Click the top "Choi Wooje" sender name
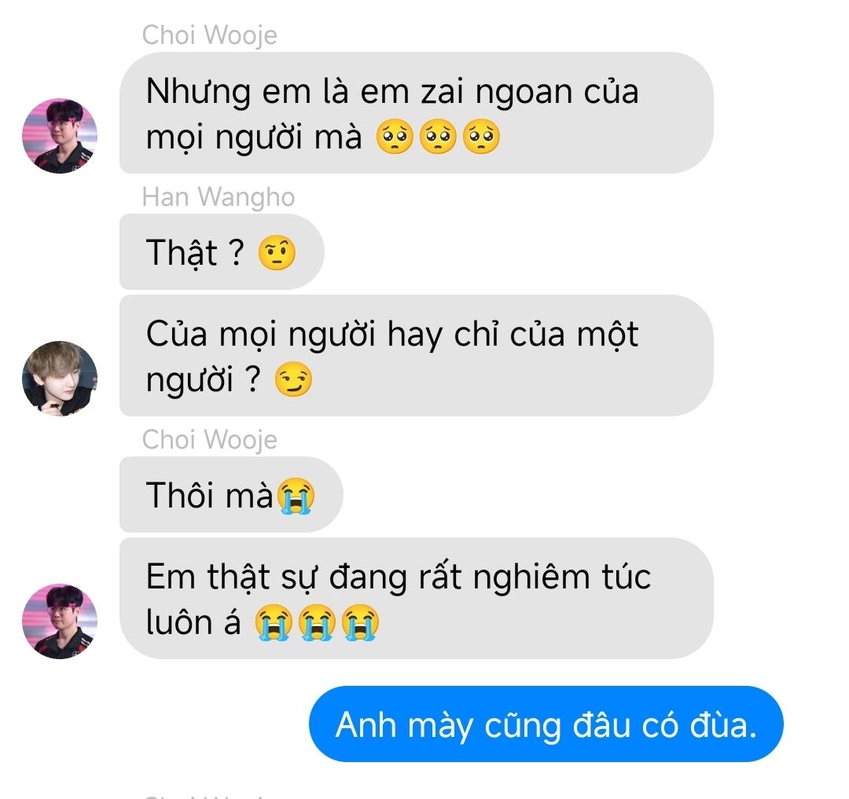The height and width of the screenshot is (799, 849). click(210, 35)
